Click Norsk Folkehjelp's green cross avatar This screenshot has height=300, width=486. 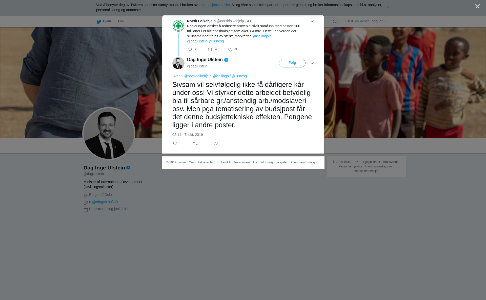(178, 26)
